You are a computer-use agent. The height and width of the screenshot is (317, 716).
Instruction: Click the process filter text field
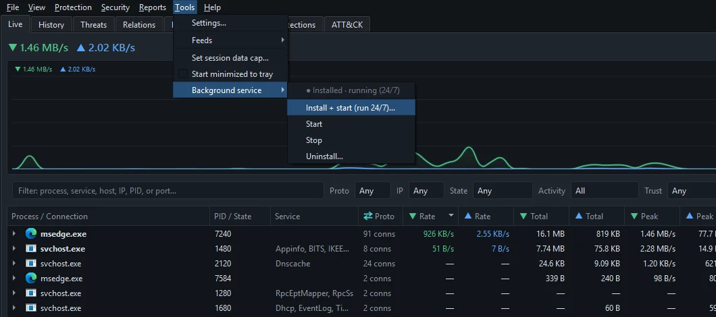click(168, 191)
